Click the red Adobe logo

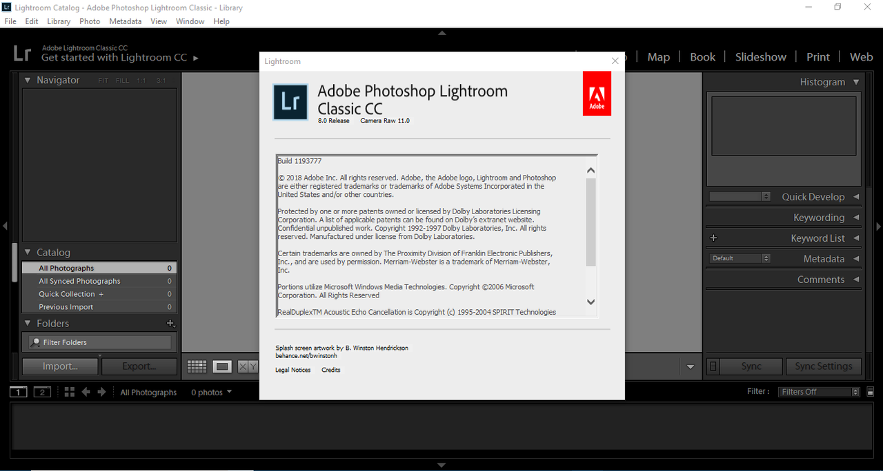(x=597, y=94)
